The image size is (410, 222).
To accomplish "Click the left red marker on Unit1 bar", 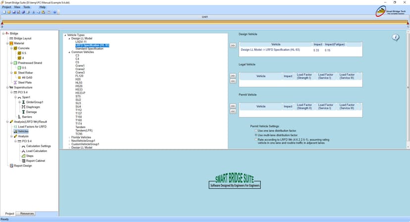I will click(2, 23).
